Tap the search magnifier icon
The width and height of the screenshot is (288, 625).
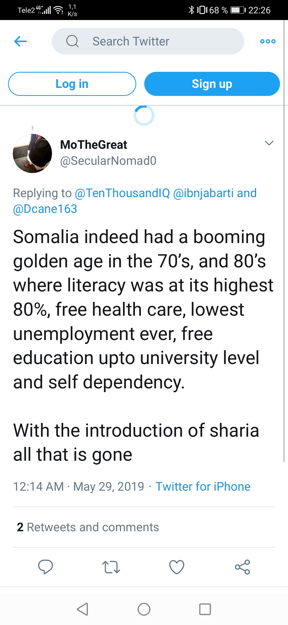click(72, 41)
